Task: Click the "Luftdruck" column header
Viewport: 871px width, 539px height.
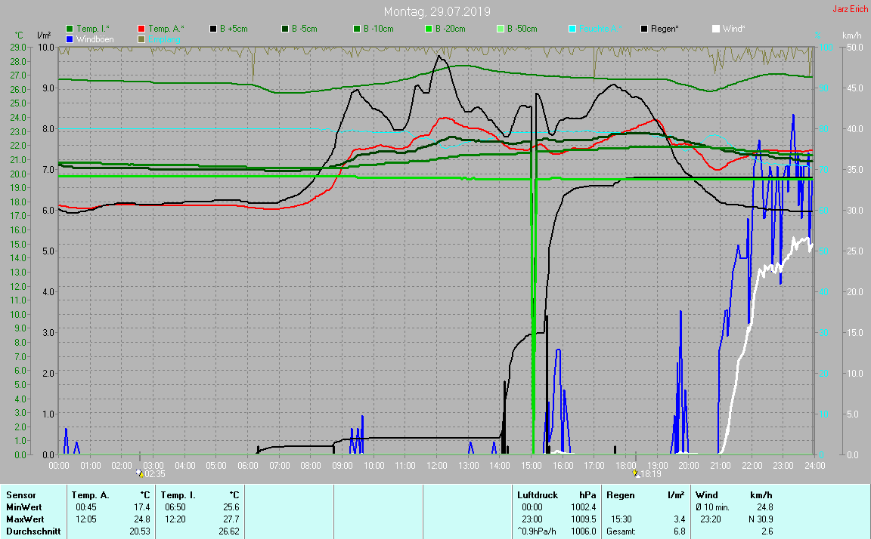Action: tap(537, 495)
